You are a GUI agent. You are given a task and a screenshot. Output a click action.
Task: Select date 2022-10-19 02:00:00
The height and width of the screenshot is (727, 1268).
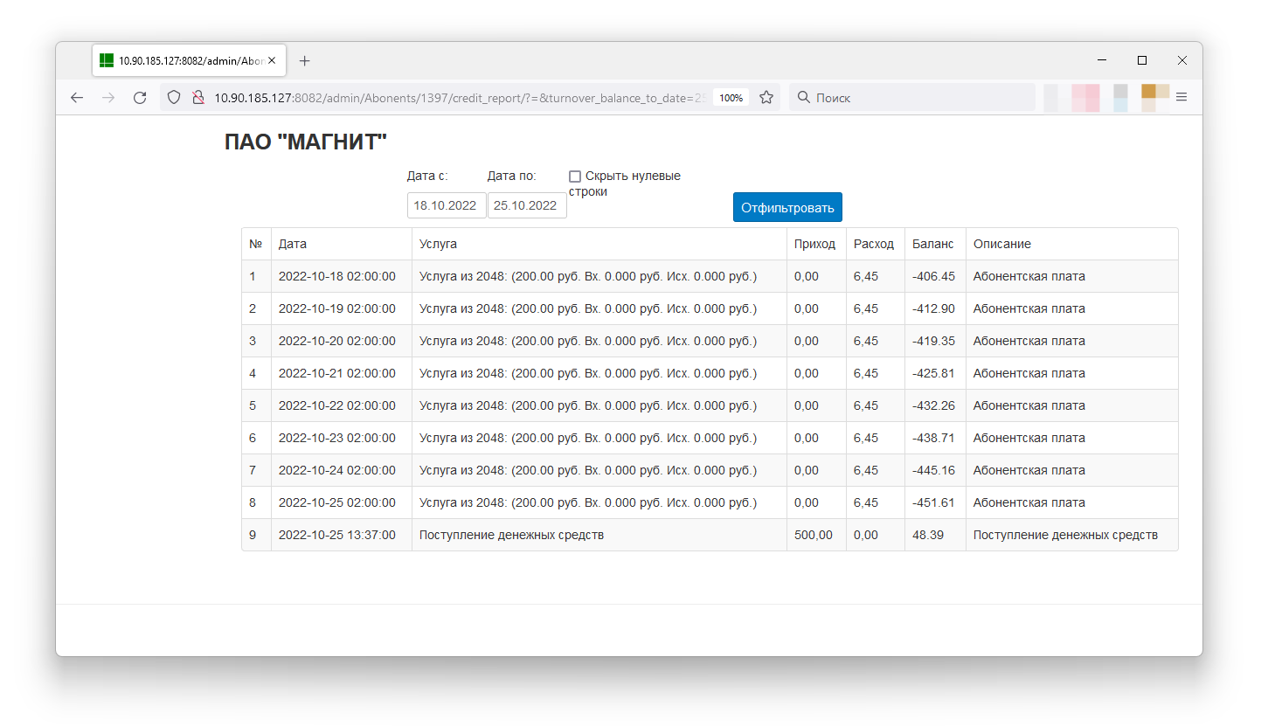(x=337, y=308)
